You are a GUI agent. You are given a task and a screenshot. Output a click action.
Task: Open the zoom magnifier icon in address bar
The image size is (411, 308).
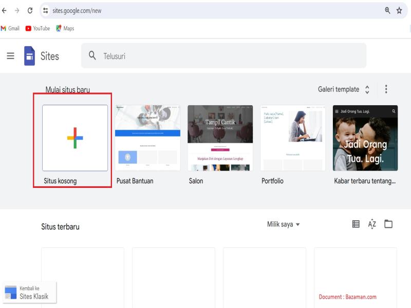(x=387, y=10)
